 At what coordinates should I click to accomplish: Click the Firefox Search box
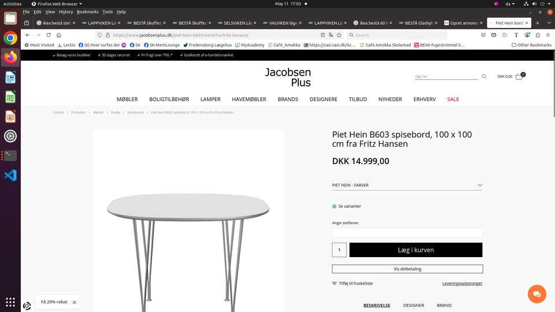click(x=397, y=35)
